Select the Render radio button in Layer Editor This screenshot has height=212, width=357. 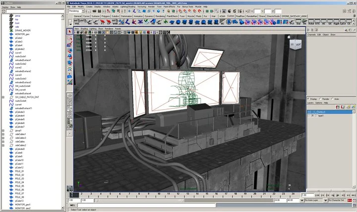pyautogui.click(x=321, y=99)
